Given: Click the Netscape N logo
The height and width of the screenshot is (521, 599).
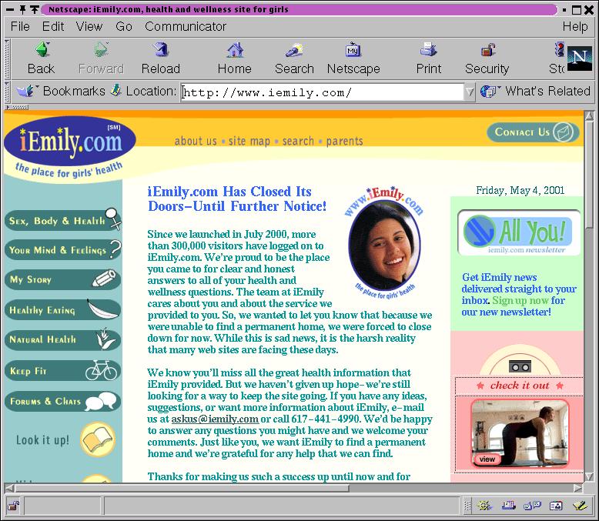Looking at the screenshot, I should (x=580, y=58).
